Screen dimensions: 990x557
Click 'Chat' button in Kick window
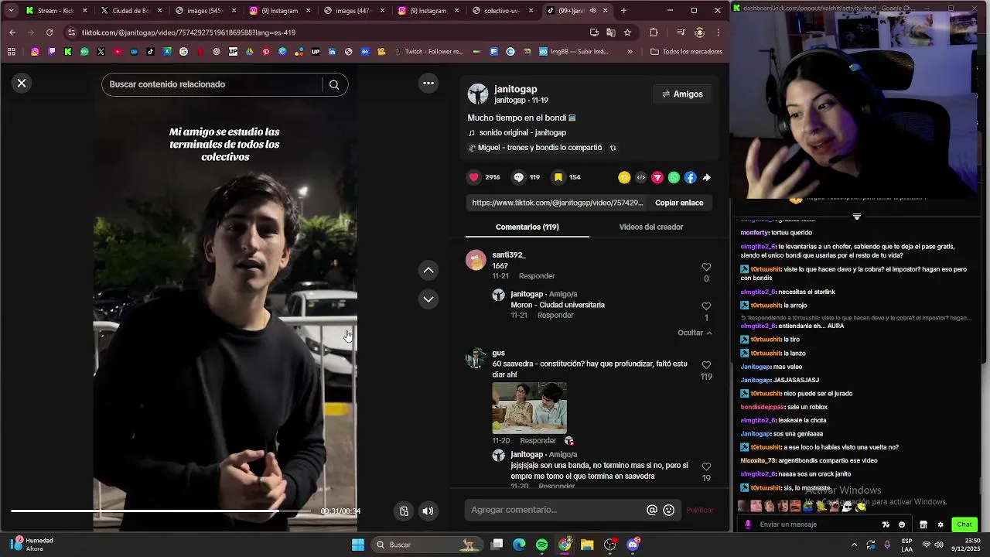964,525
